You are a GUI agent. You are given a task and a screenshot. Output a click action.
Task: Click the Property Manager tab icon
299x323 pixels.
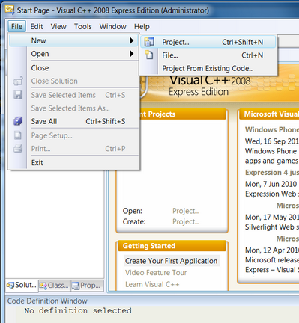click(x=76, y=286)
